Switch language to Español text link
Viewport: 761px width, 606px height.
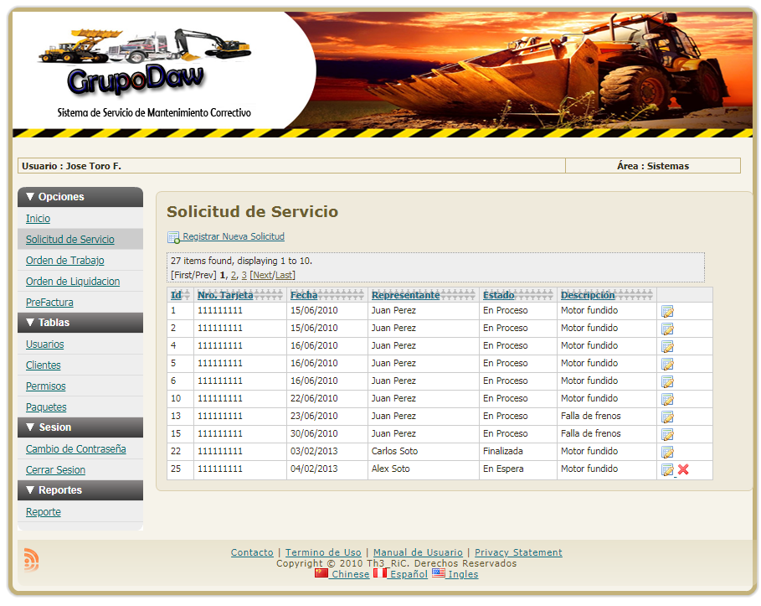click(409, 574)
